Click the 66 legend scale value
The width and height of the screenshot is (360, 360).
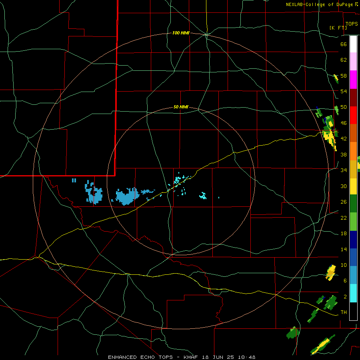344,44
